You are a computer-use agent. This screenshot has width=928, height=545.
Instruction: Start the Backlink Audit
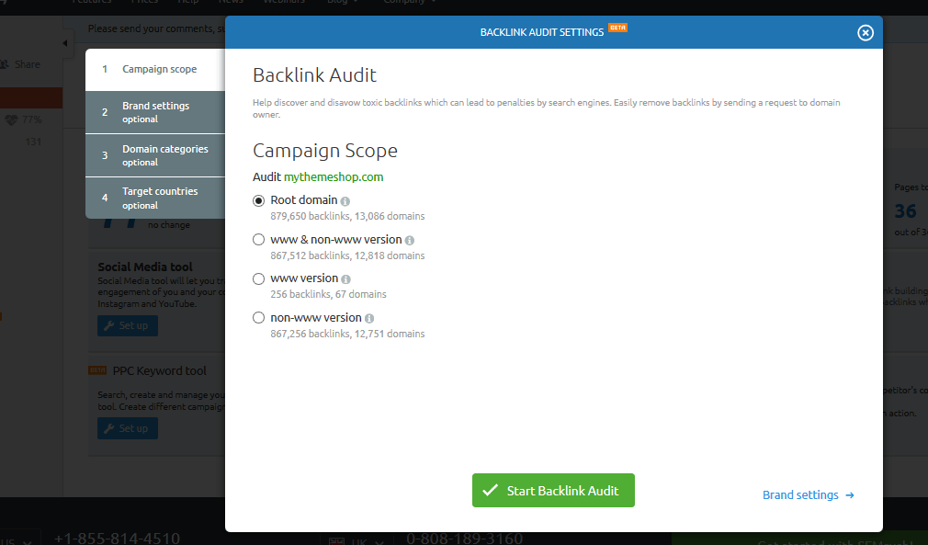pos(553,490)
